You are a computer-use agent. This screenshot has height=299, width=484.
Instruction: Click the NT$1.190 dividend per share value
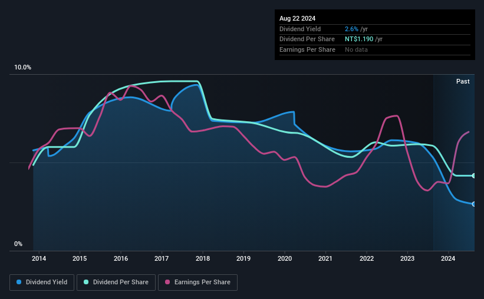[359, 39]
